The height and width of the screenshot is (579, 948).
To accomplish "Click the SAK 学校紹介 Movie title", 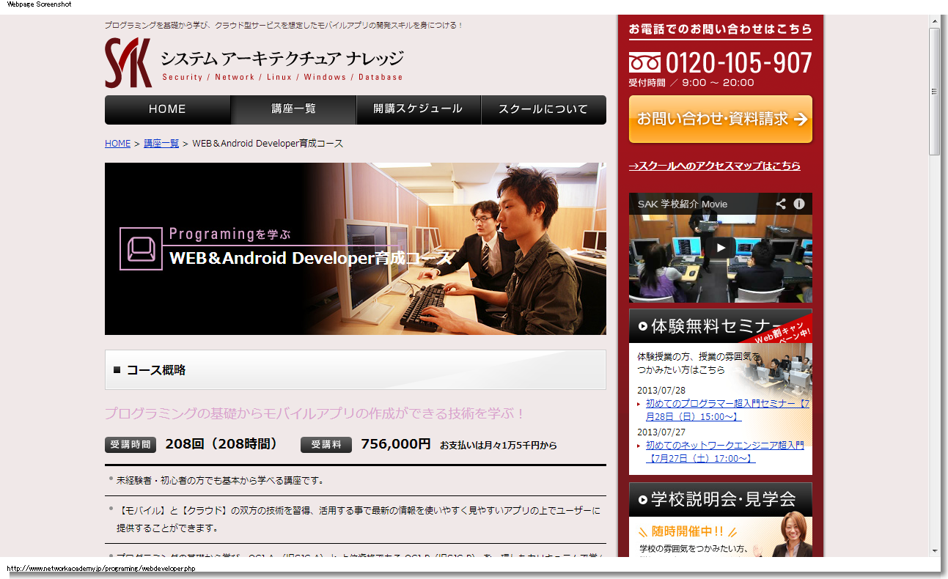I will click(x=683, y=204).
